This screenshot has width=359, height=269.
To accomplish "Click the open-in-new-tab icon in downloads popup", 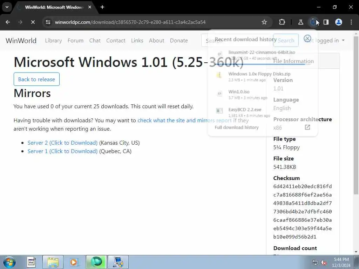I will (307, 127).
